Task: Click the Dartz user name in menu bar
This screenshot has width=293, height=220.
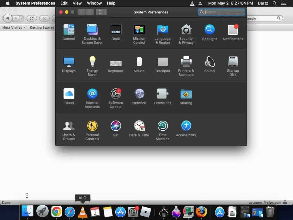Action: (263, 3)
